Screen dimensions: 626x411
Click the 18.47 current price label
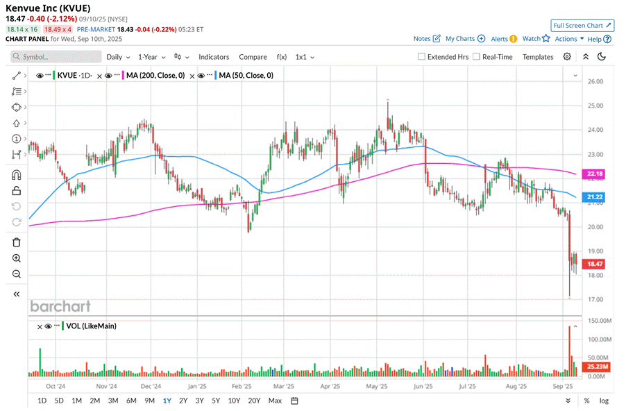[595, 264]
